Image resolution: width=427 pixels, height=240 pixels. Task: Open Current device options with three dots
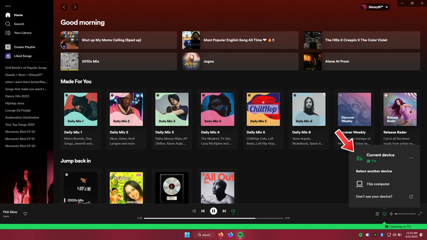pos(411,158)
